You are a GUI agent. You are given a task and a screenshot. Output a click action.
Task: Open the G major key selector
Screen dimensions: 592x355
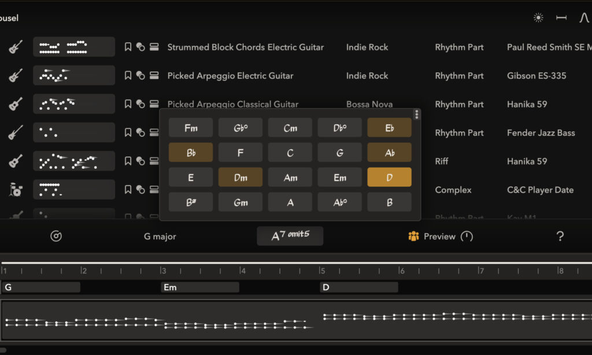tap(160, 236)
